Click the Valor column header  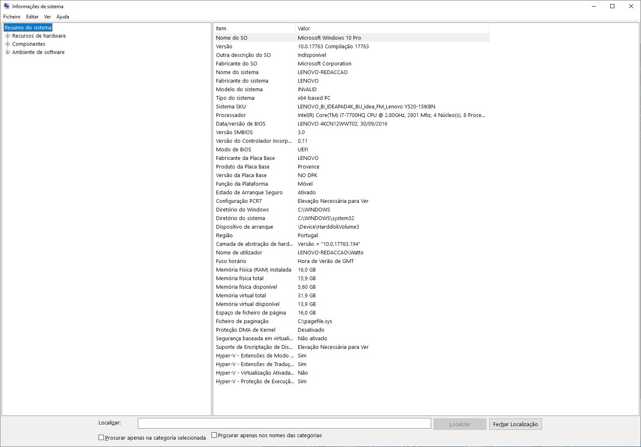391,29
